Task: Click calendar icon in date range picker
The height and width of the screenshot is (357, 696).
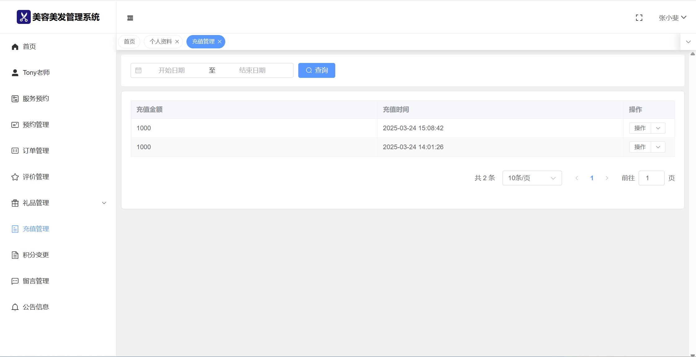Action: [x=139, y=70]
